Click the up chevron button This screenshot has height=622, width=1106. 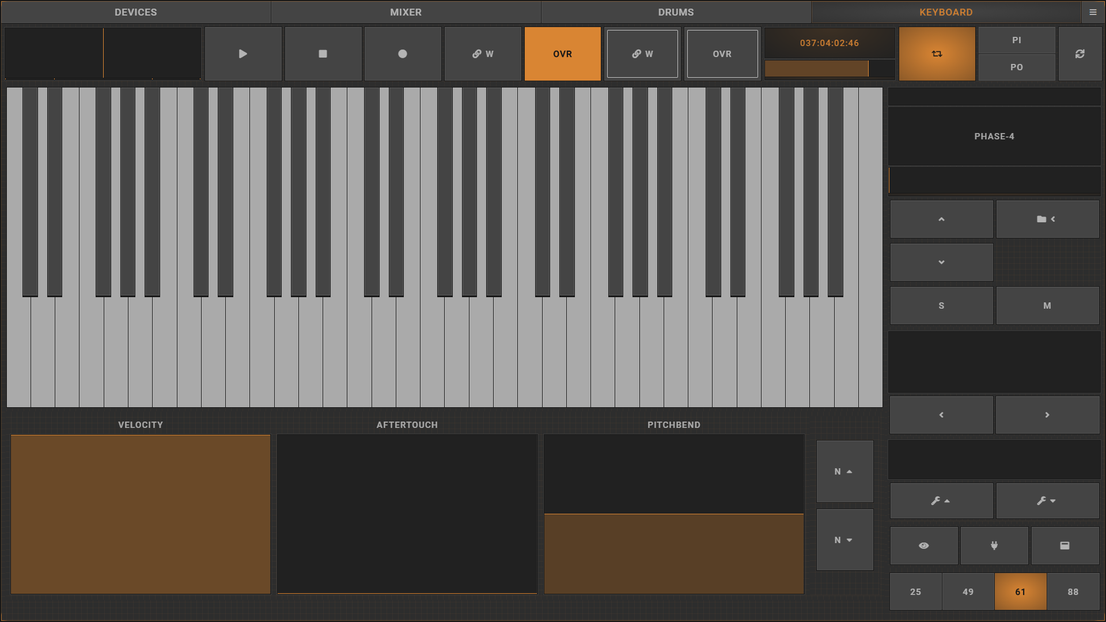[x=941, y=219]
